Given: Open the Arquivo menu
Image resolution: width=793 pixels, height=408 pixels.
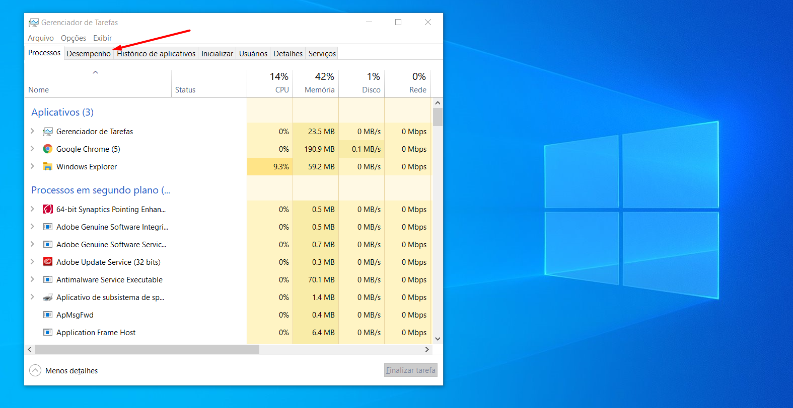Looking at the screenshot, I should 41,38.
